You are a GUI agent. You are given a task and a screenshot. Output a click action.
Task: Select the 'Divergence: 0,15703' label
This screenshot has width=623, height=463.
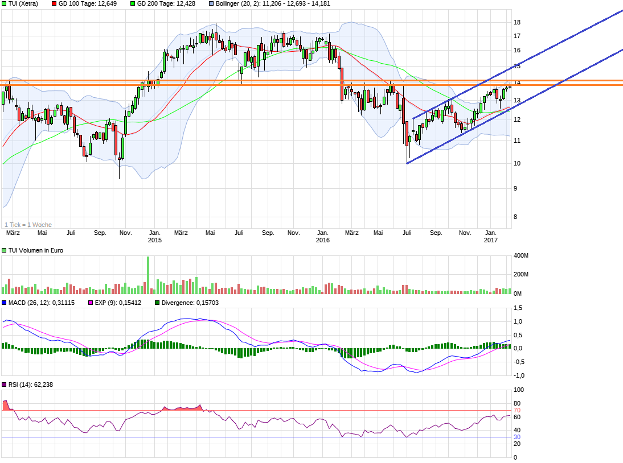[x=190, y=303]
